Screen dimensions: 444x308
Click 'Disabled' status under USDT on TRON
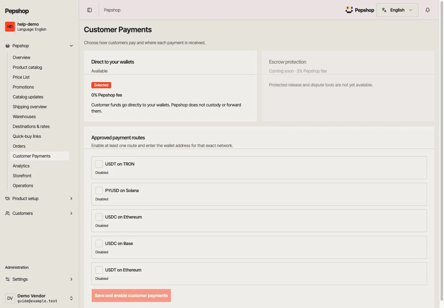[x=102, y=173]
